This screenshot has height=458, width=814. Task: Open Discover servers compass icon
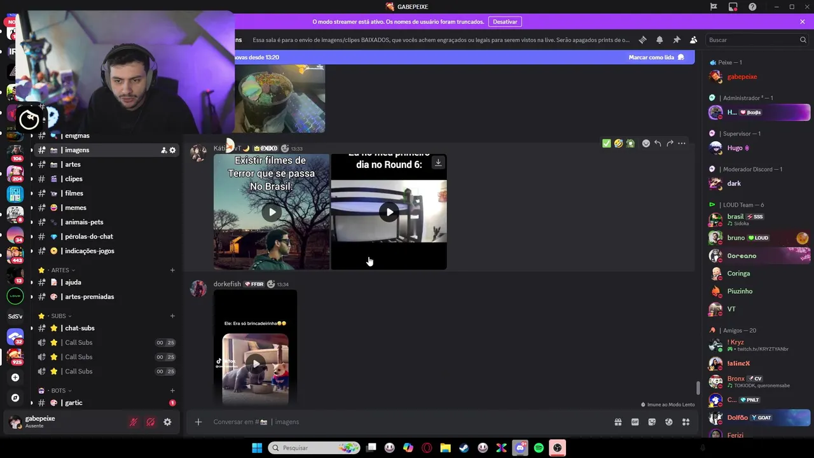15,398
